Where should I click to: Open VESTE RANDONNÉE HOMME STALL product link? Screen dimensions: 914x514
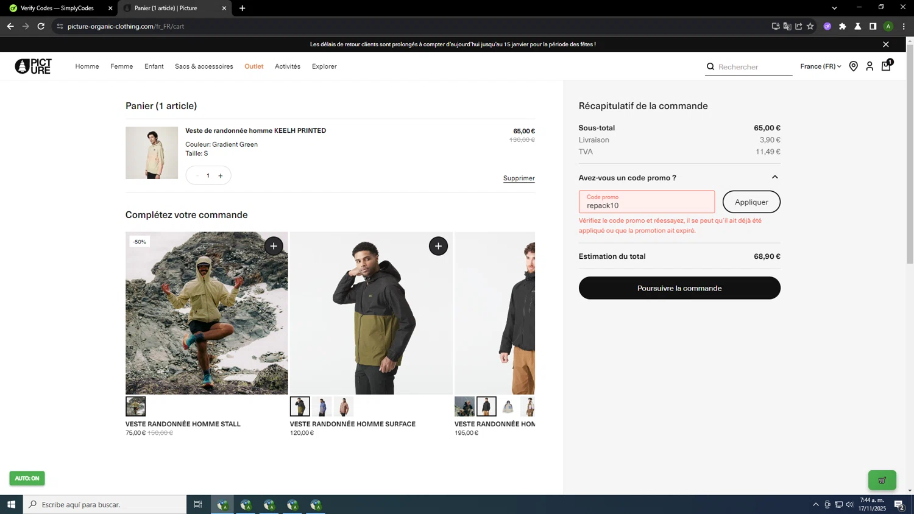(183, 424)
